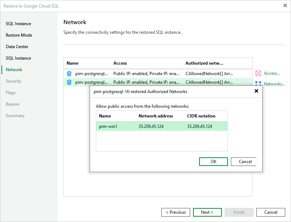Open the Reason step
This screenshot has width=291, height=222.
pyautogui.click(x=13, y=104)
